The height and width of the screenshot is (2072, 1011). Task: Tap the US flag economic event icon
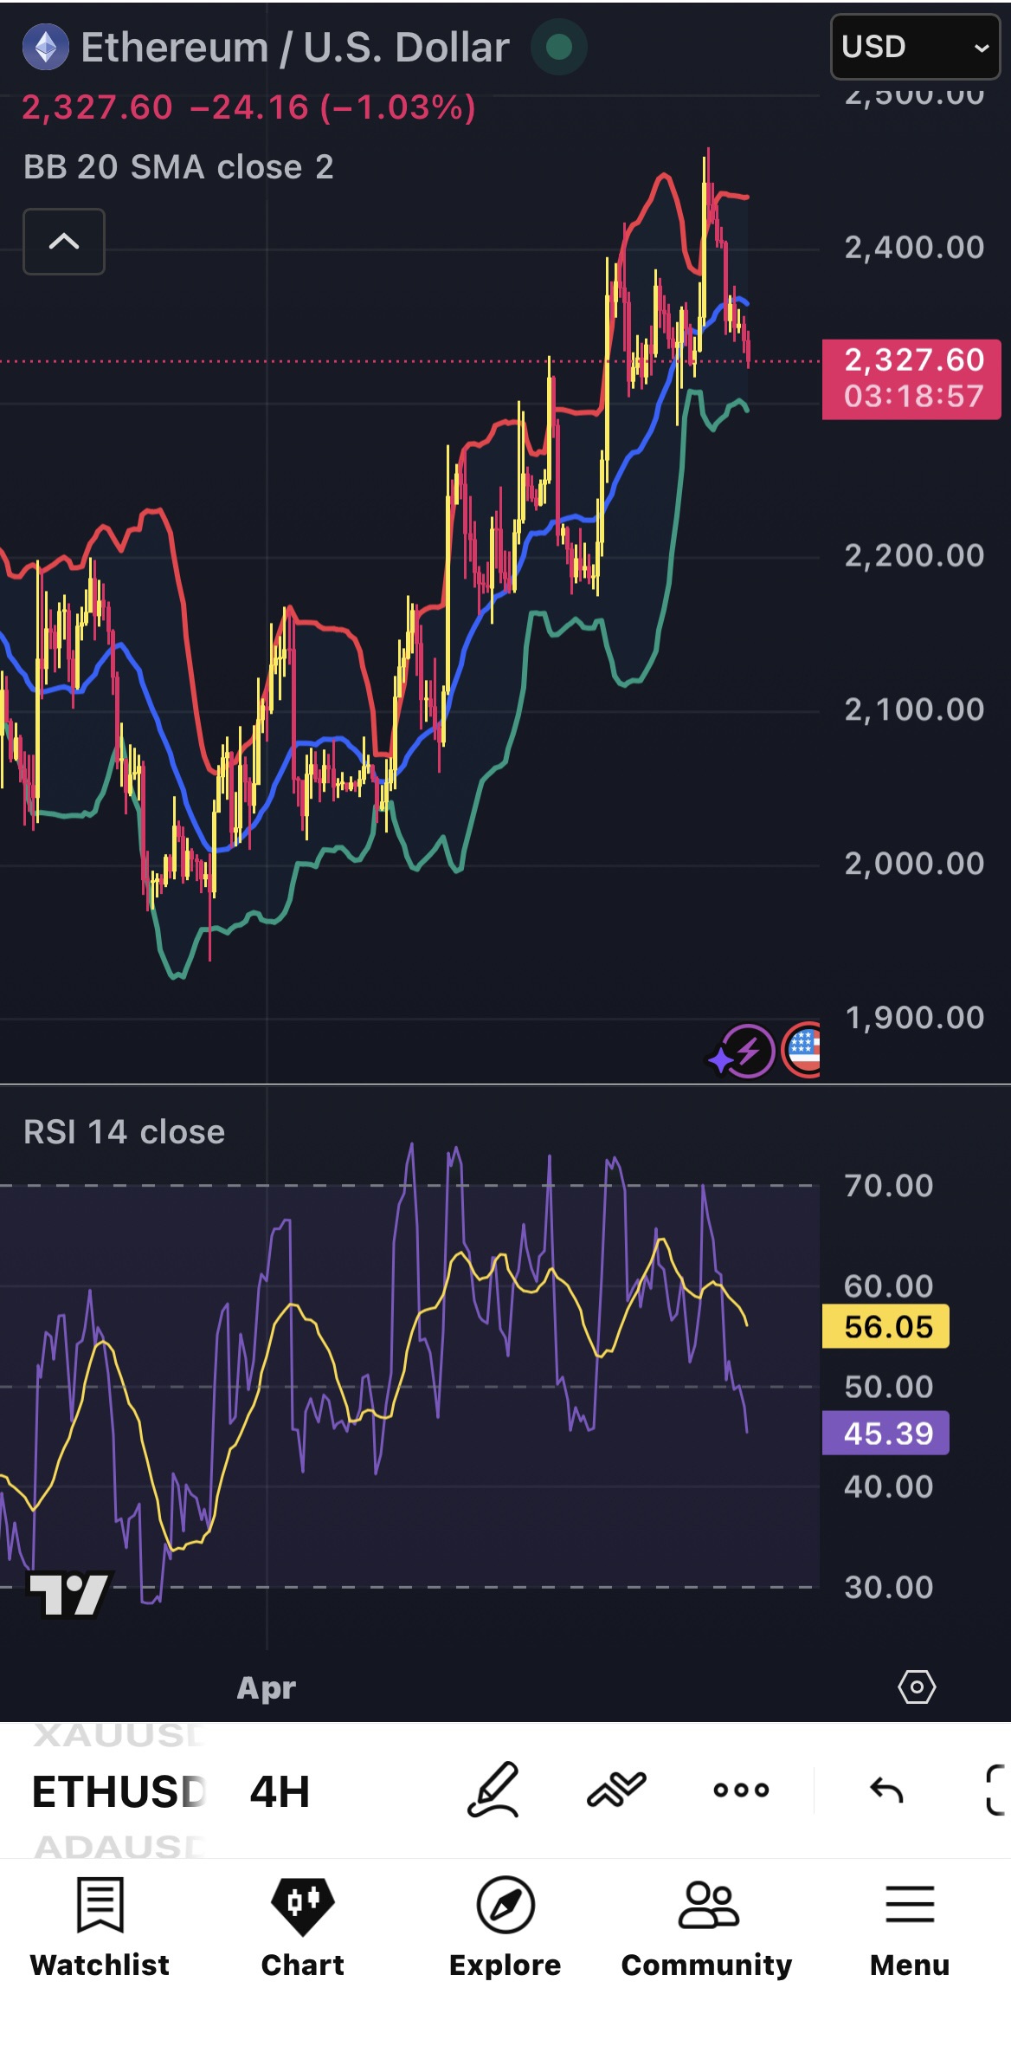point(802,1050)
